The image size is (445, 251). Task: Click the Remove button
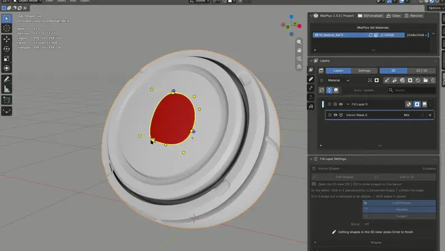(413, 16)
